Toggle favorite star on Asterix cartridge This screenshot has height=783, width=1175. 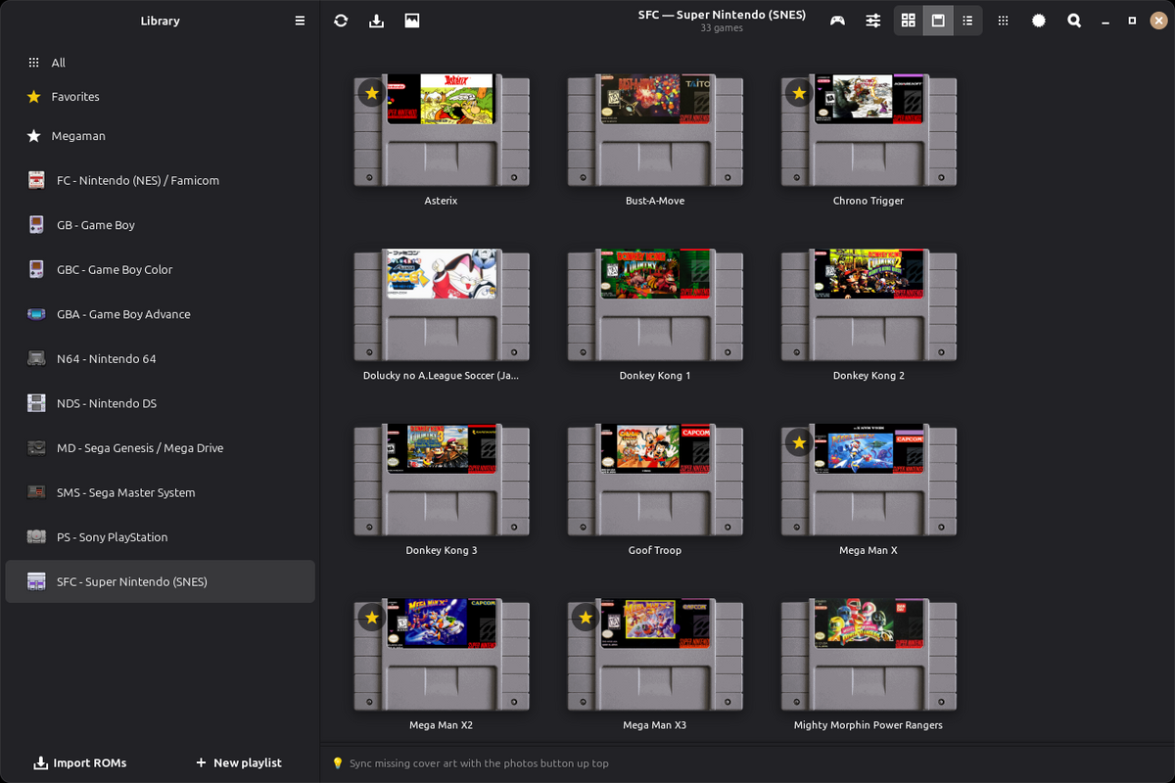[371, 93]
